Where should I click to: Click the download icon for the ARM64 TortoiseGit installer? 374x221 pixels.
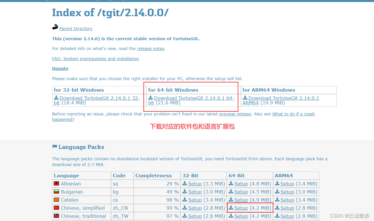pos(245,98)
